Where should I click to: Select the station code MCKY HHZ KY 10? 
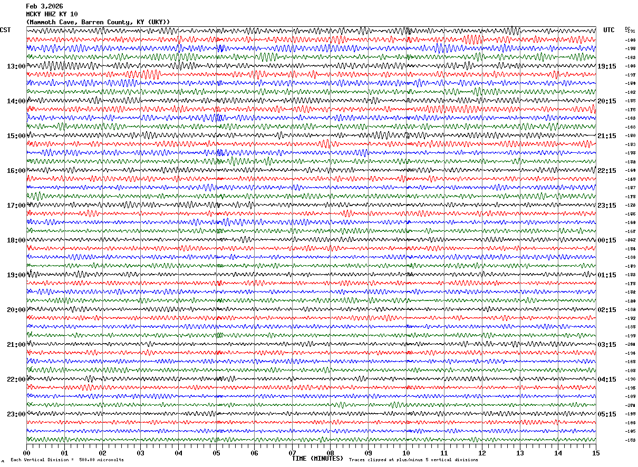pos(52,14)
